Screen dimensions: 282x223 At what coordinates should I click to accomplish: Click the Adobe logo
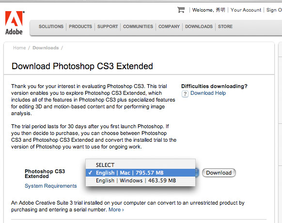[14, 23]
